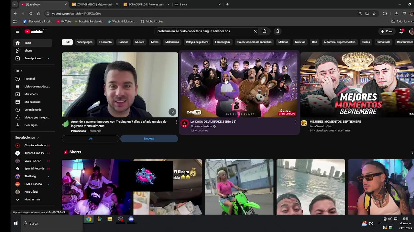Open the Adobe Acrobat bookmark
The height and width of the screenshot is (232, 414).
tap(152, 22)
